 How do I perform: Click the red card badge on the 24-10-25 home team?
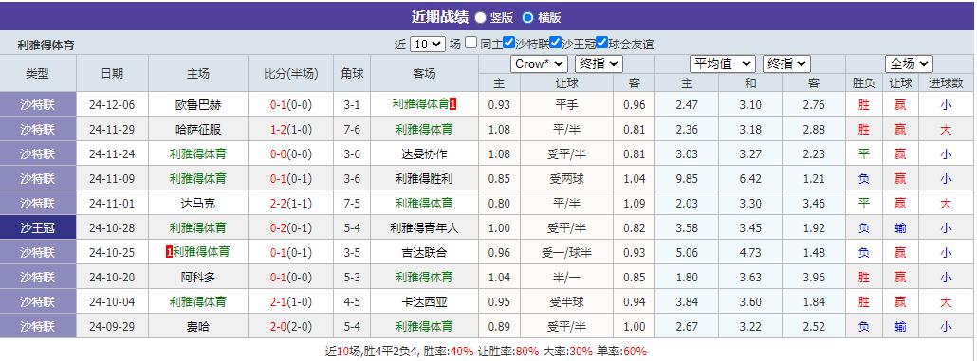point(169,252)
